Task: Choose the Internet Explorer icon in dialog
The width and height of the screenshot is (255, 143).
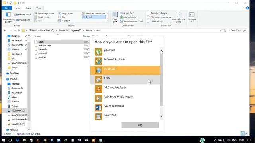Action: coord(98,61)
